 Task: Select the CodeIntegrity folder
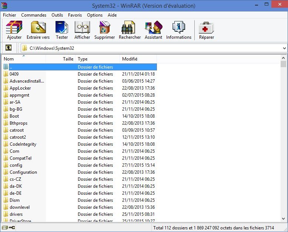coord(23,144)
